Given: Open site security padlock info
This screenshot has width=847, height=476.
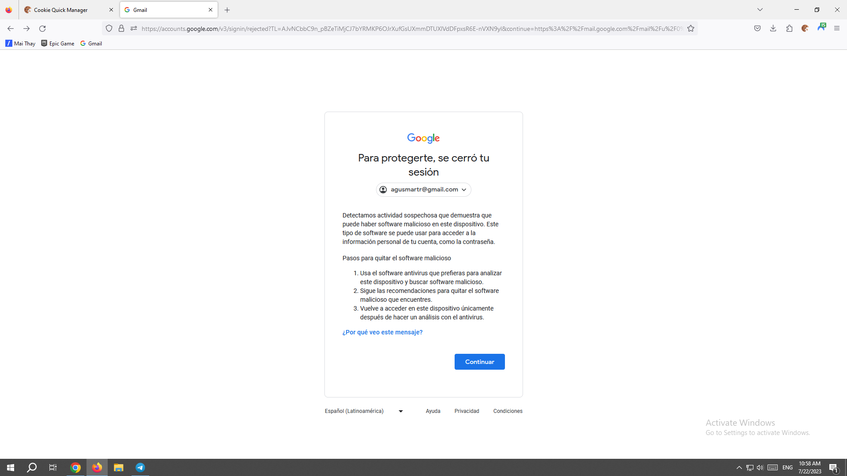Looking at the screenshot, I should click(121, 29).
